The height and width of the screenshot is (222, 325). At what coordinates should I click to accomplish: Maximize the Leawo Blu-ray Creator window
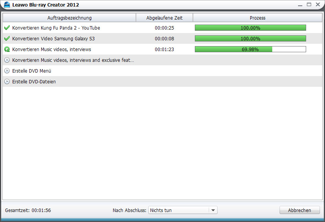[x=309, y=4]
